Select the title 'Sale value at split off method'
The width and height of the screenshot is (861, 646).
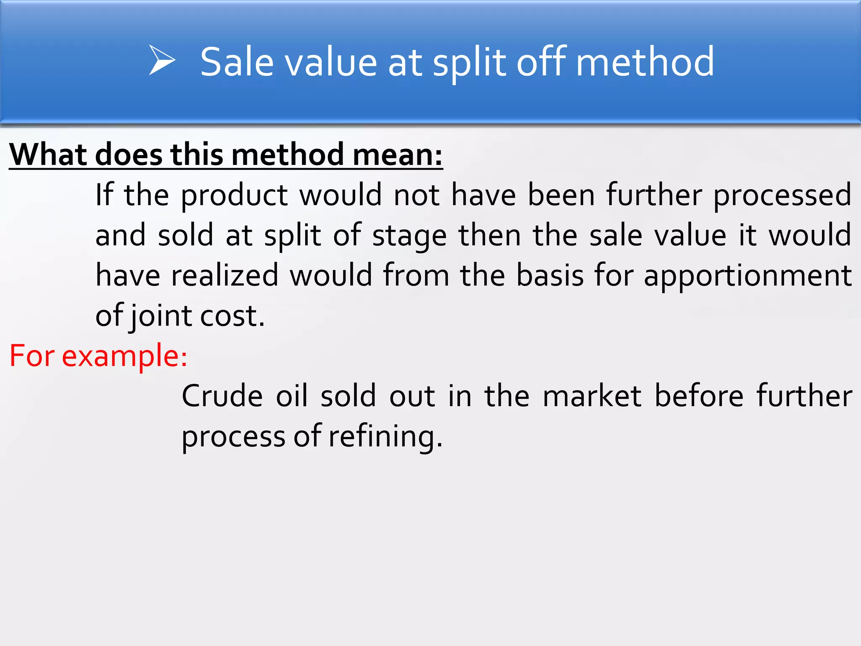pos(457,62)
